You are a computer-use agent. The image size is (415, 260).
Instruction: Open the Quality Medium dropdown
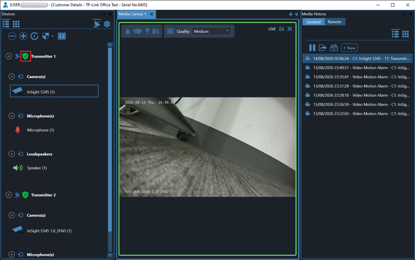pyautogui.click(x=211, y=31)
